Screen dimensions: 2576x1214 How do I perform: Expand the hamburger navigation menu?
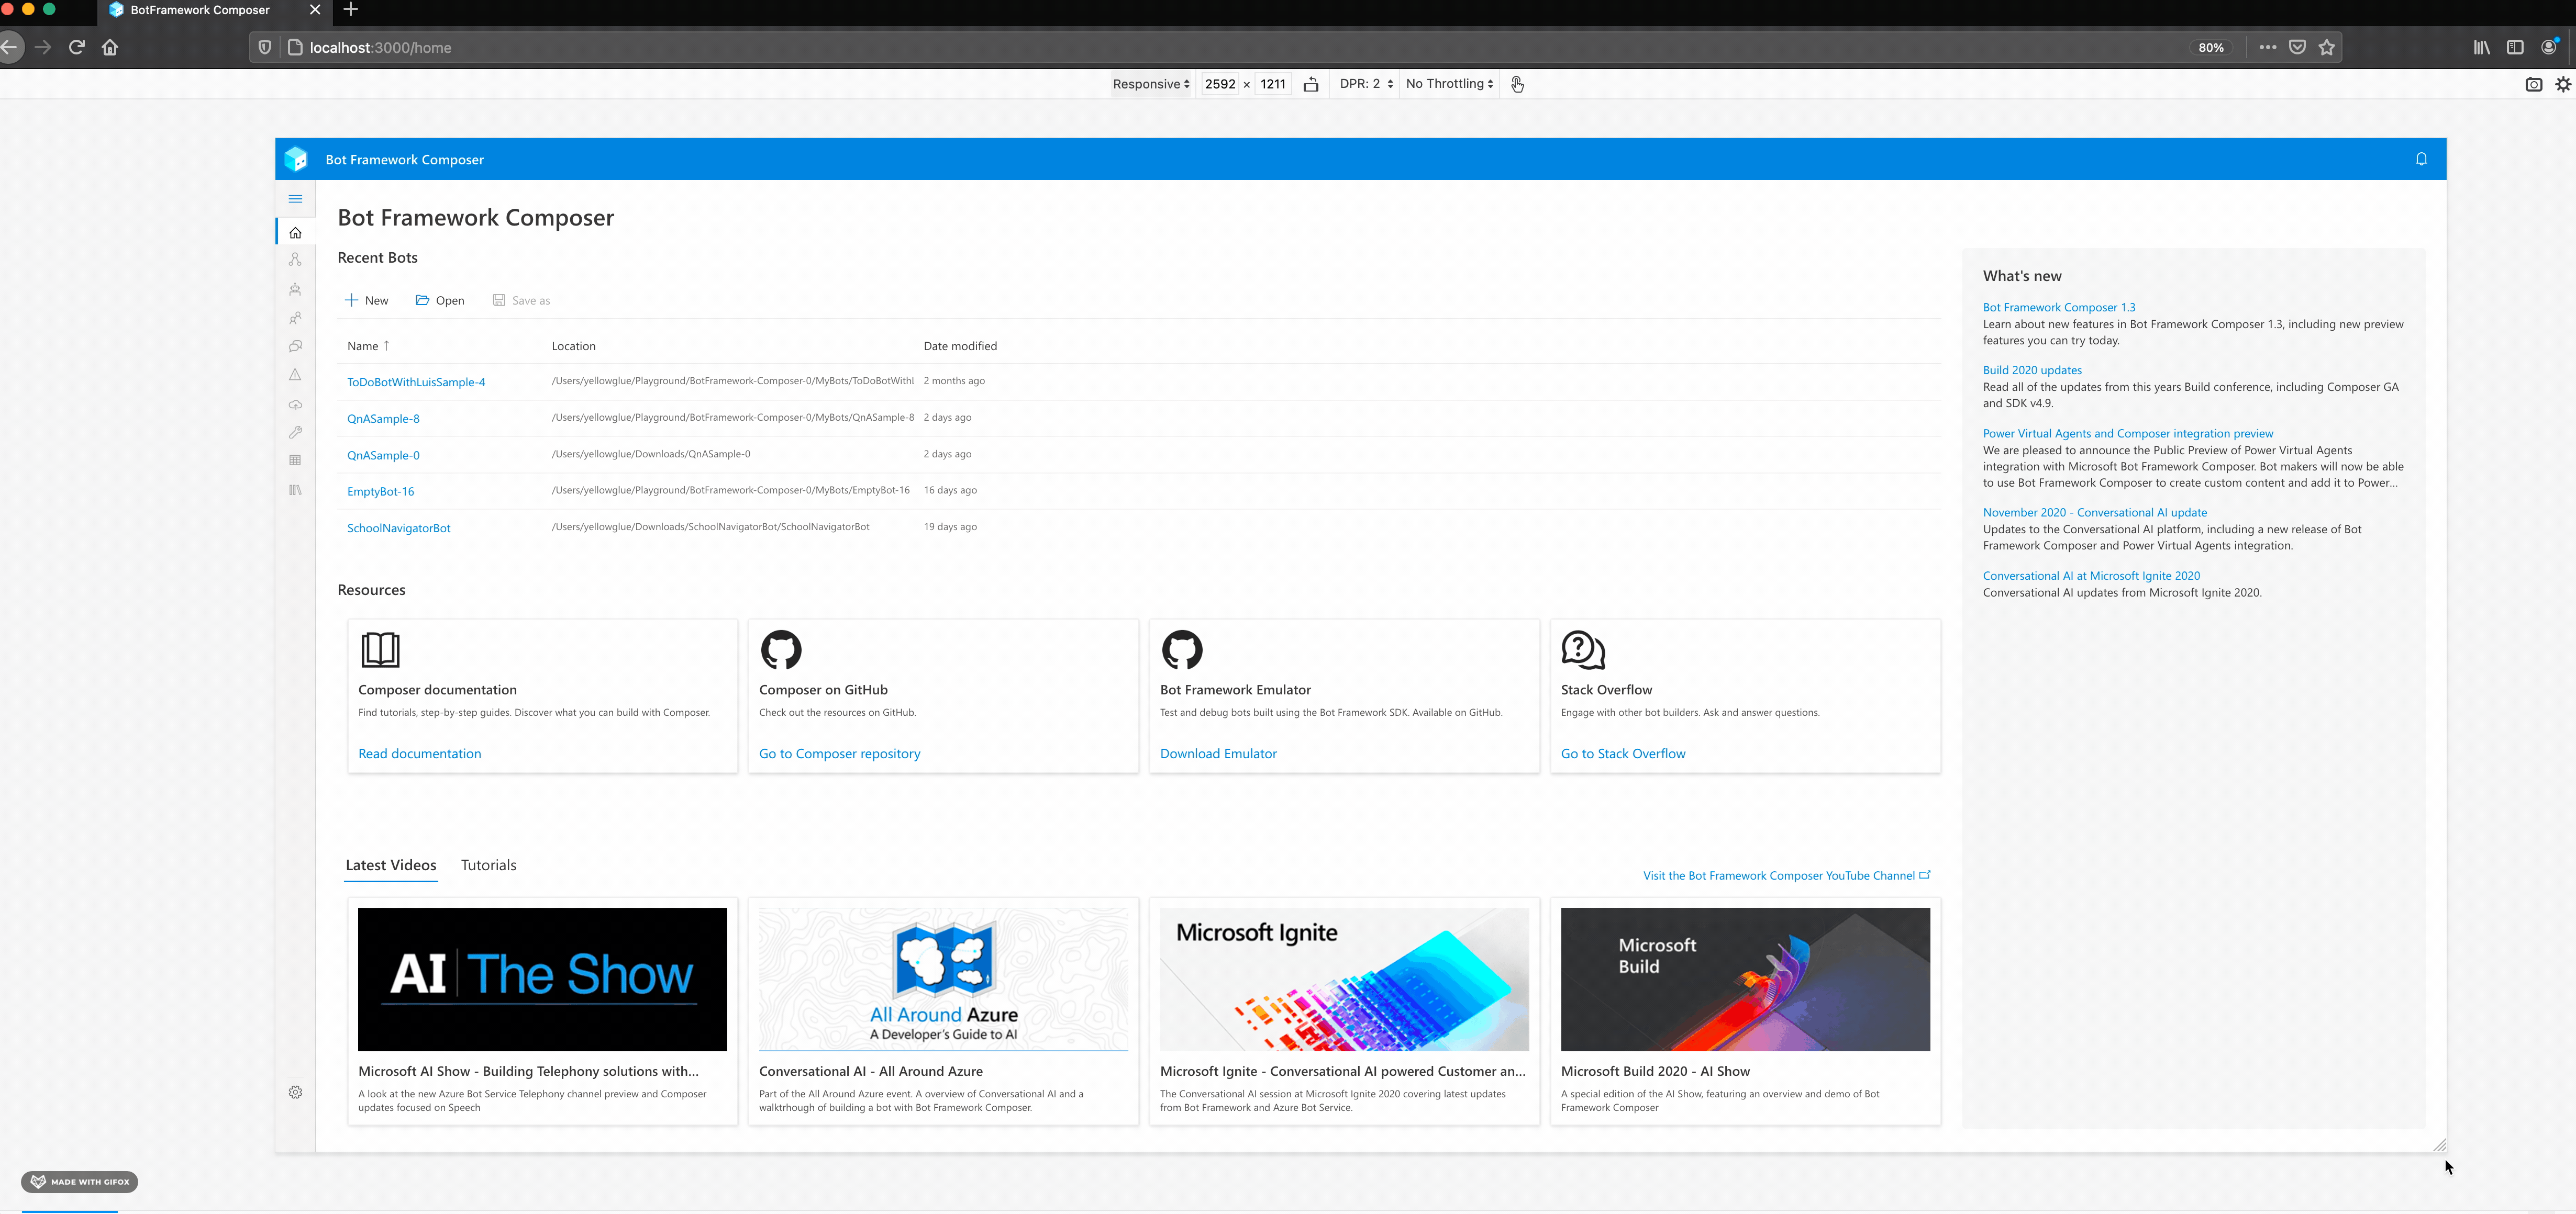click(x=295, y=199)
